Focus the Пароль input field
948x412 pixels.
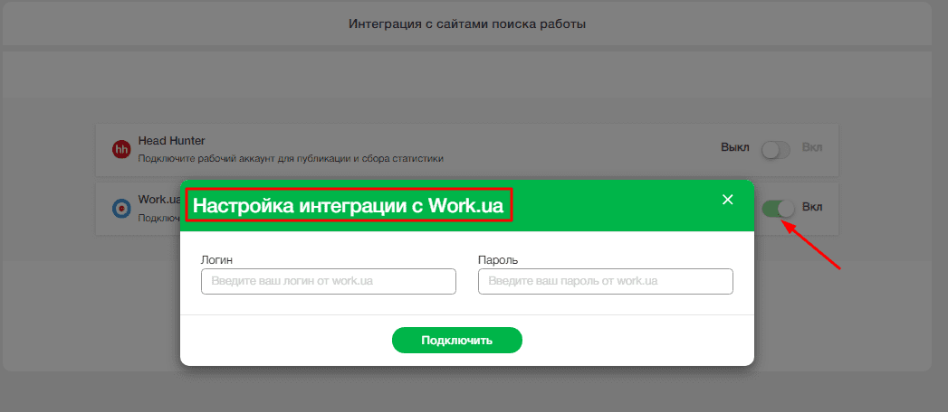(x=605, y=282)
